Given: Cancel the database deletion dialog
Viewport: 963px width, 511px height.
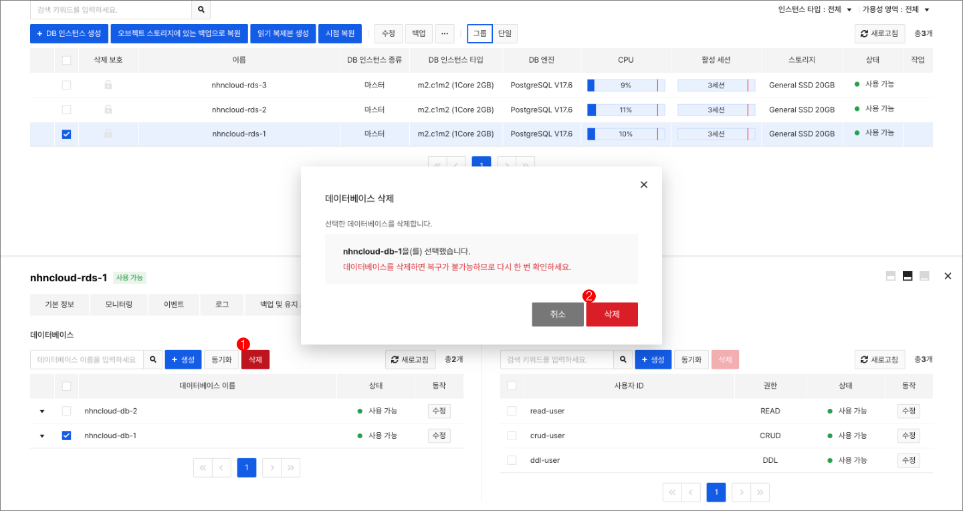Looking at the screenshot, I should (558, 314).
